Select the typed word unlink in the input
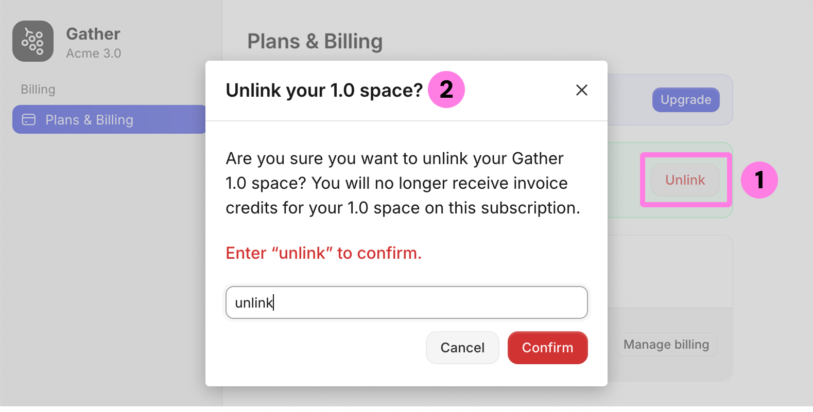The height and width of the screenshot is (412, 813). coord(253,302)
